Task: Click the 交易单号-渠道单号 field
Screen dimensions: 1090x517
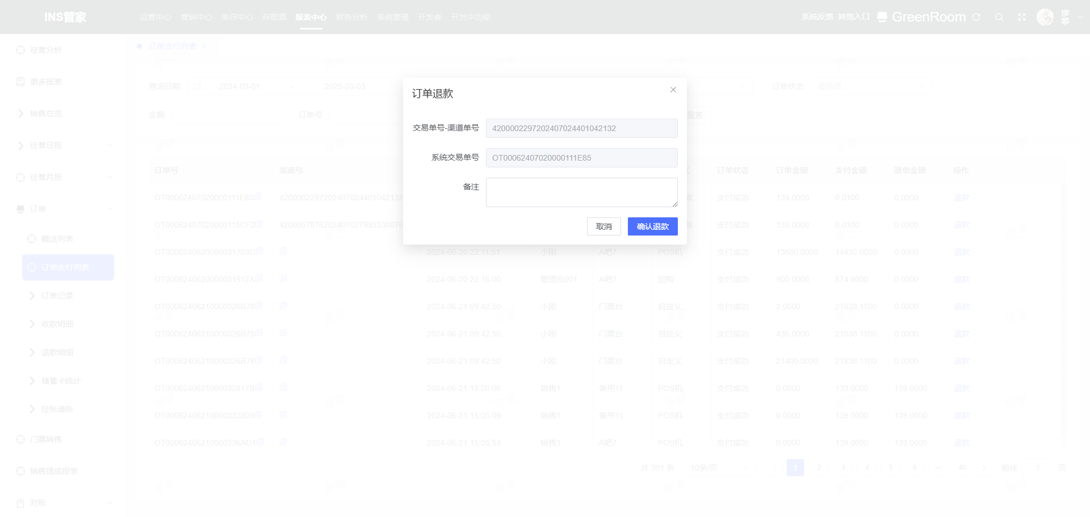Action: 582,128
